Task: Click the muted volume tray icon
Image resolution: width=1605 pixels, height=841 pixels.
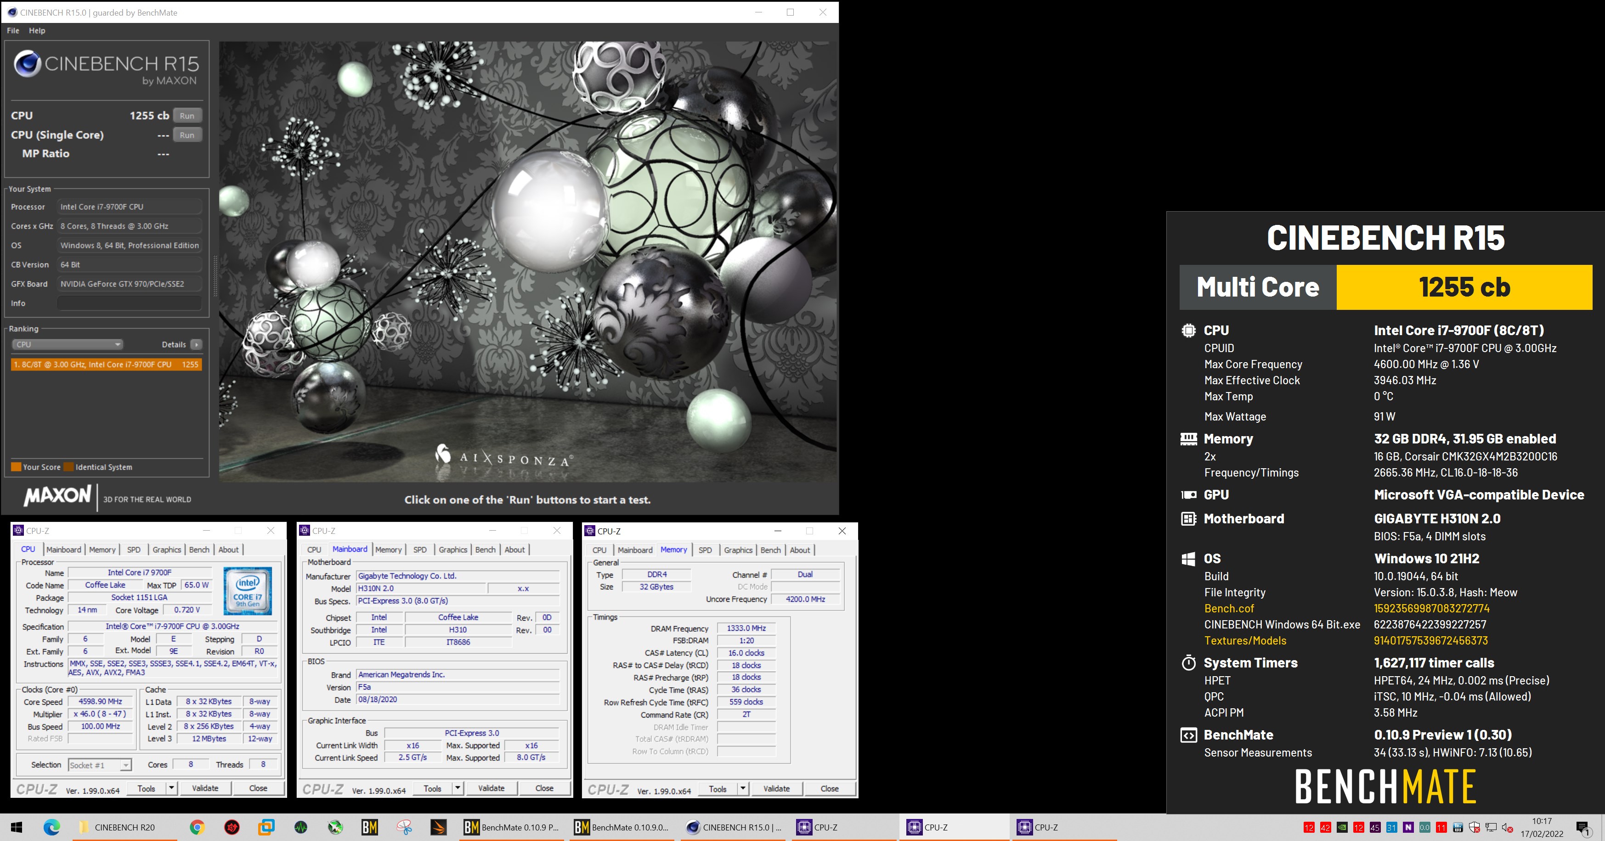Action: pos(1507,827)
